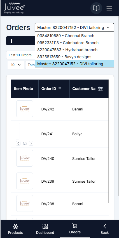Show previous photo for order DV/241
Screen dimensions: 119x238
pos(18,143)
